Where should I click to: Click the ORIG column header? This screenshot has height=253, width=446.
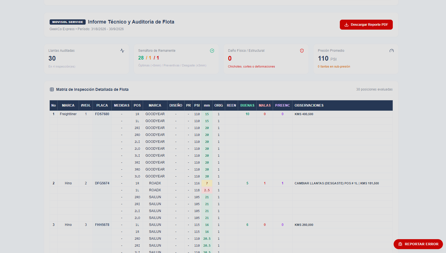pyautogui.click(x=218, y=105)
